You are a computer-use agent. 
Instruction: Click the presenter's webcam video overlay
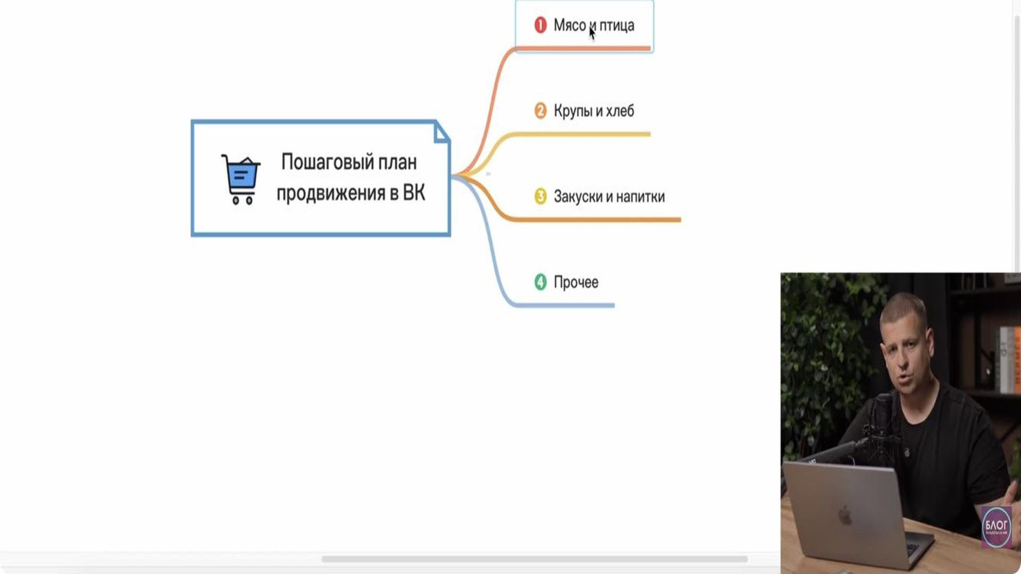coord(900,423)
